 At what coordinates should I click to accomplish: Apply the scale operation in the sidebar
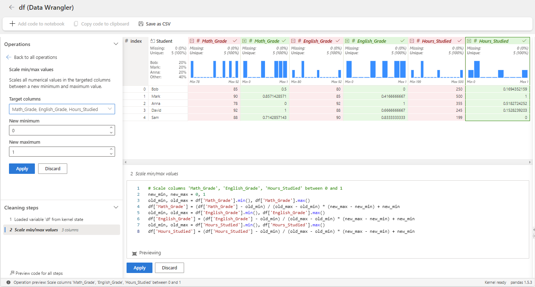point(22,168)
